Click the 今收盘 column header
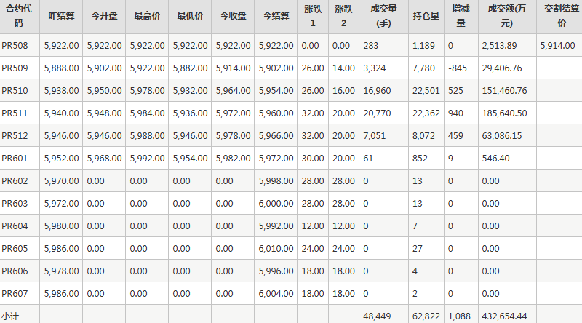The height and width of the screenshot is (323, 582). (x=233, y=16)
